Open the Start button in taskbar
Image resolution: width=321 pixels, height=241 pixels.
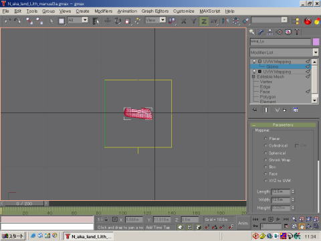coord(13,236)
